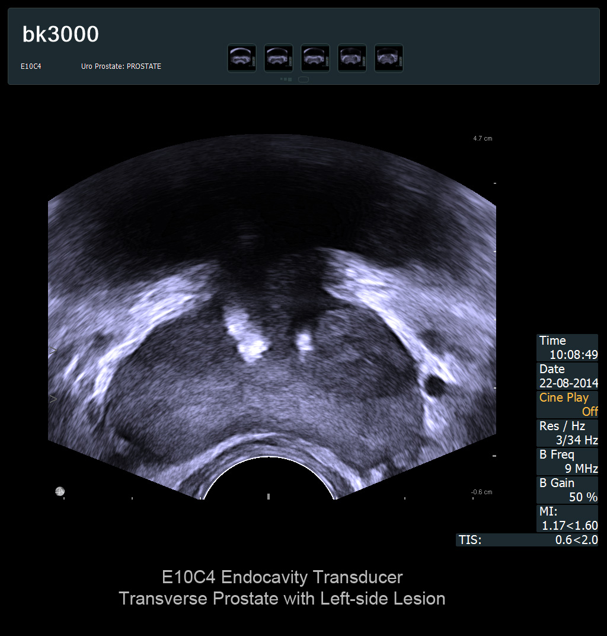
Task: Select the second thumbnail in image strip
Action: point(279,58)
